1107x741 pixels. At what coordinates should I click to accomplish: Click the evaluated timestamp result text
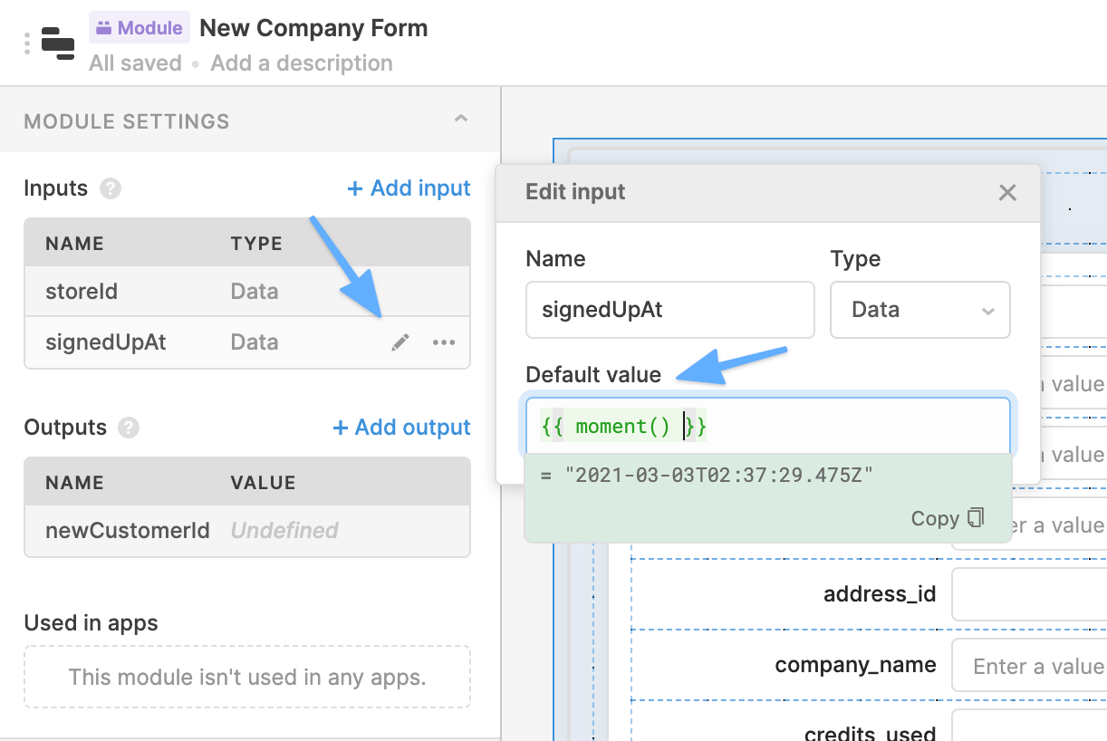[718, 475]
